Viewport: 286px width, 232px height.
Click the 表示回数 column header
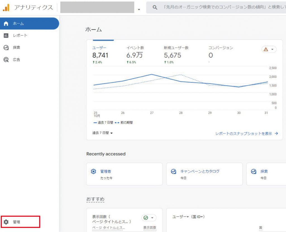[x=150, y=228]
